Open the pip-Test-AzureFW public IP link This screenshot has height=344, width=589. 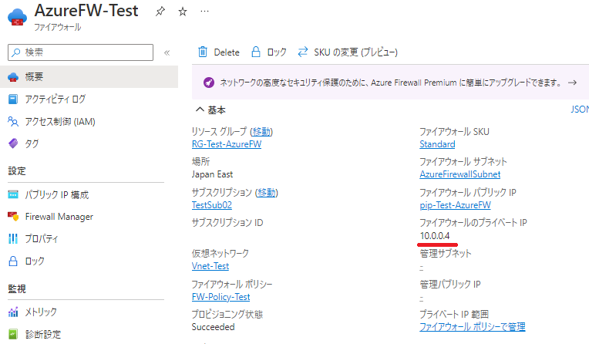pos(456,205)
